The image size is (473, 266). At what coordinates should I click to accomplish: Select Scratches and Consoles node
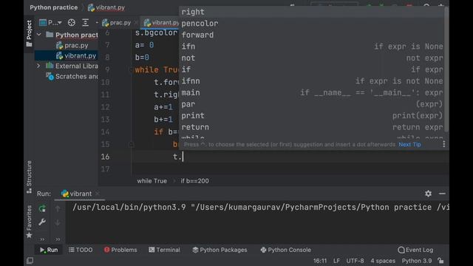(x=72, y=76)
